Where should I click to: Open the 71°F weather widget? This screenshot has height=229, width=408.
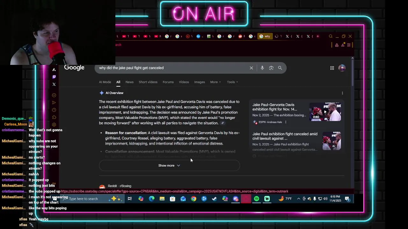285,199
